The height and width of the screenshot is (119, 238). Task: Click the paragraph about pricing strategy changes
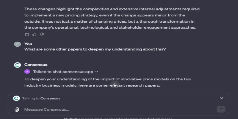[x=112, y=18]
